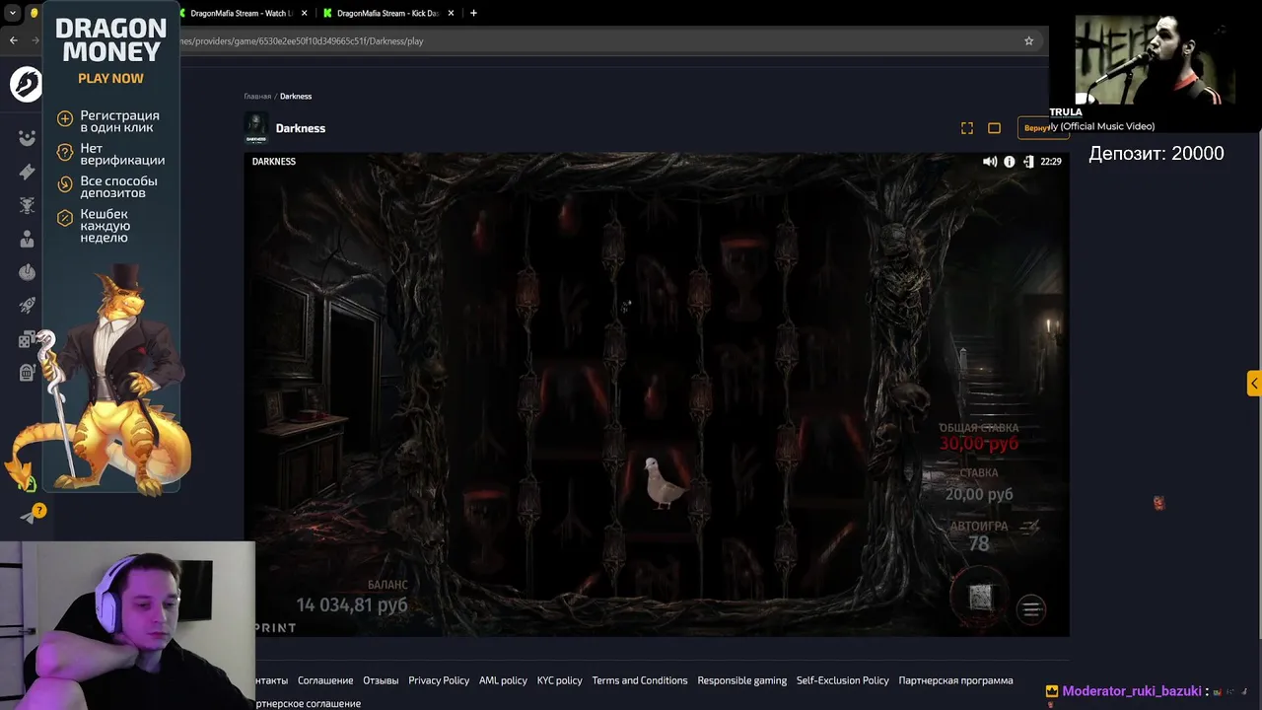The width and height of the screenshot is (1262, 710).
Task: Click 'Кешбек каждую неделю' in banner
Action: (x=105, y=226)
